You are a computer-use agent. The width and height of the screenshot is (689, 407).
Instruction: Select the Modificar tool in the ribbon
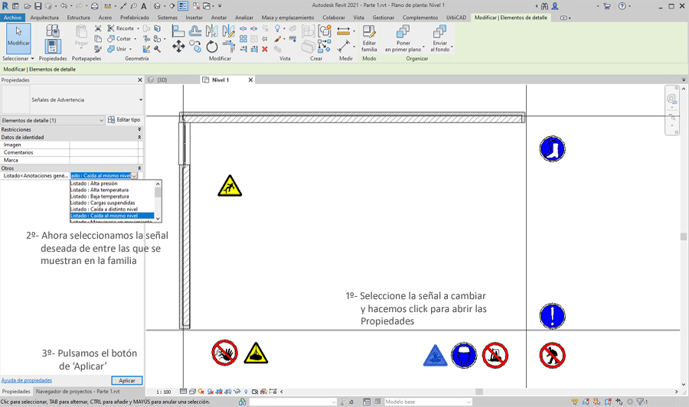[x=18, y=37]
